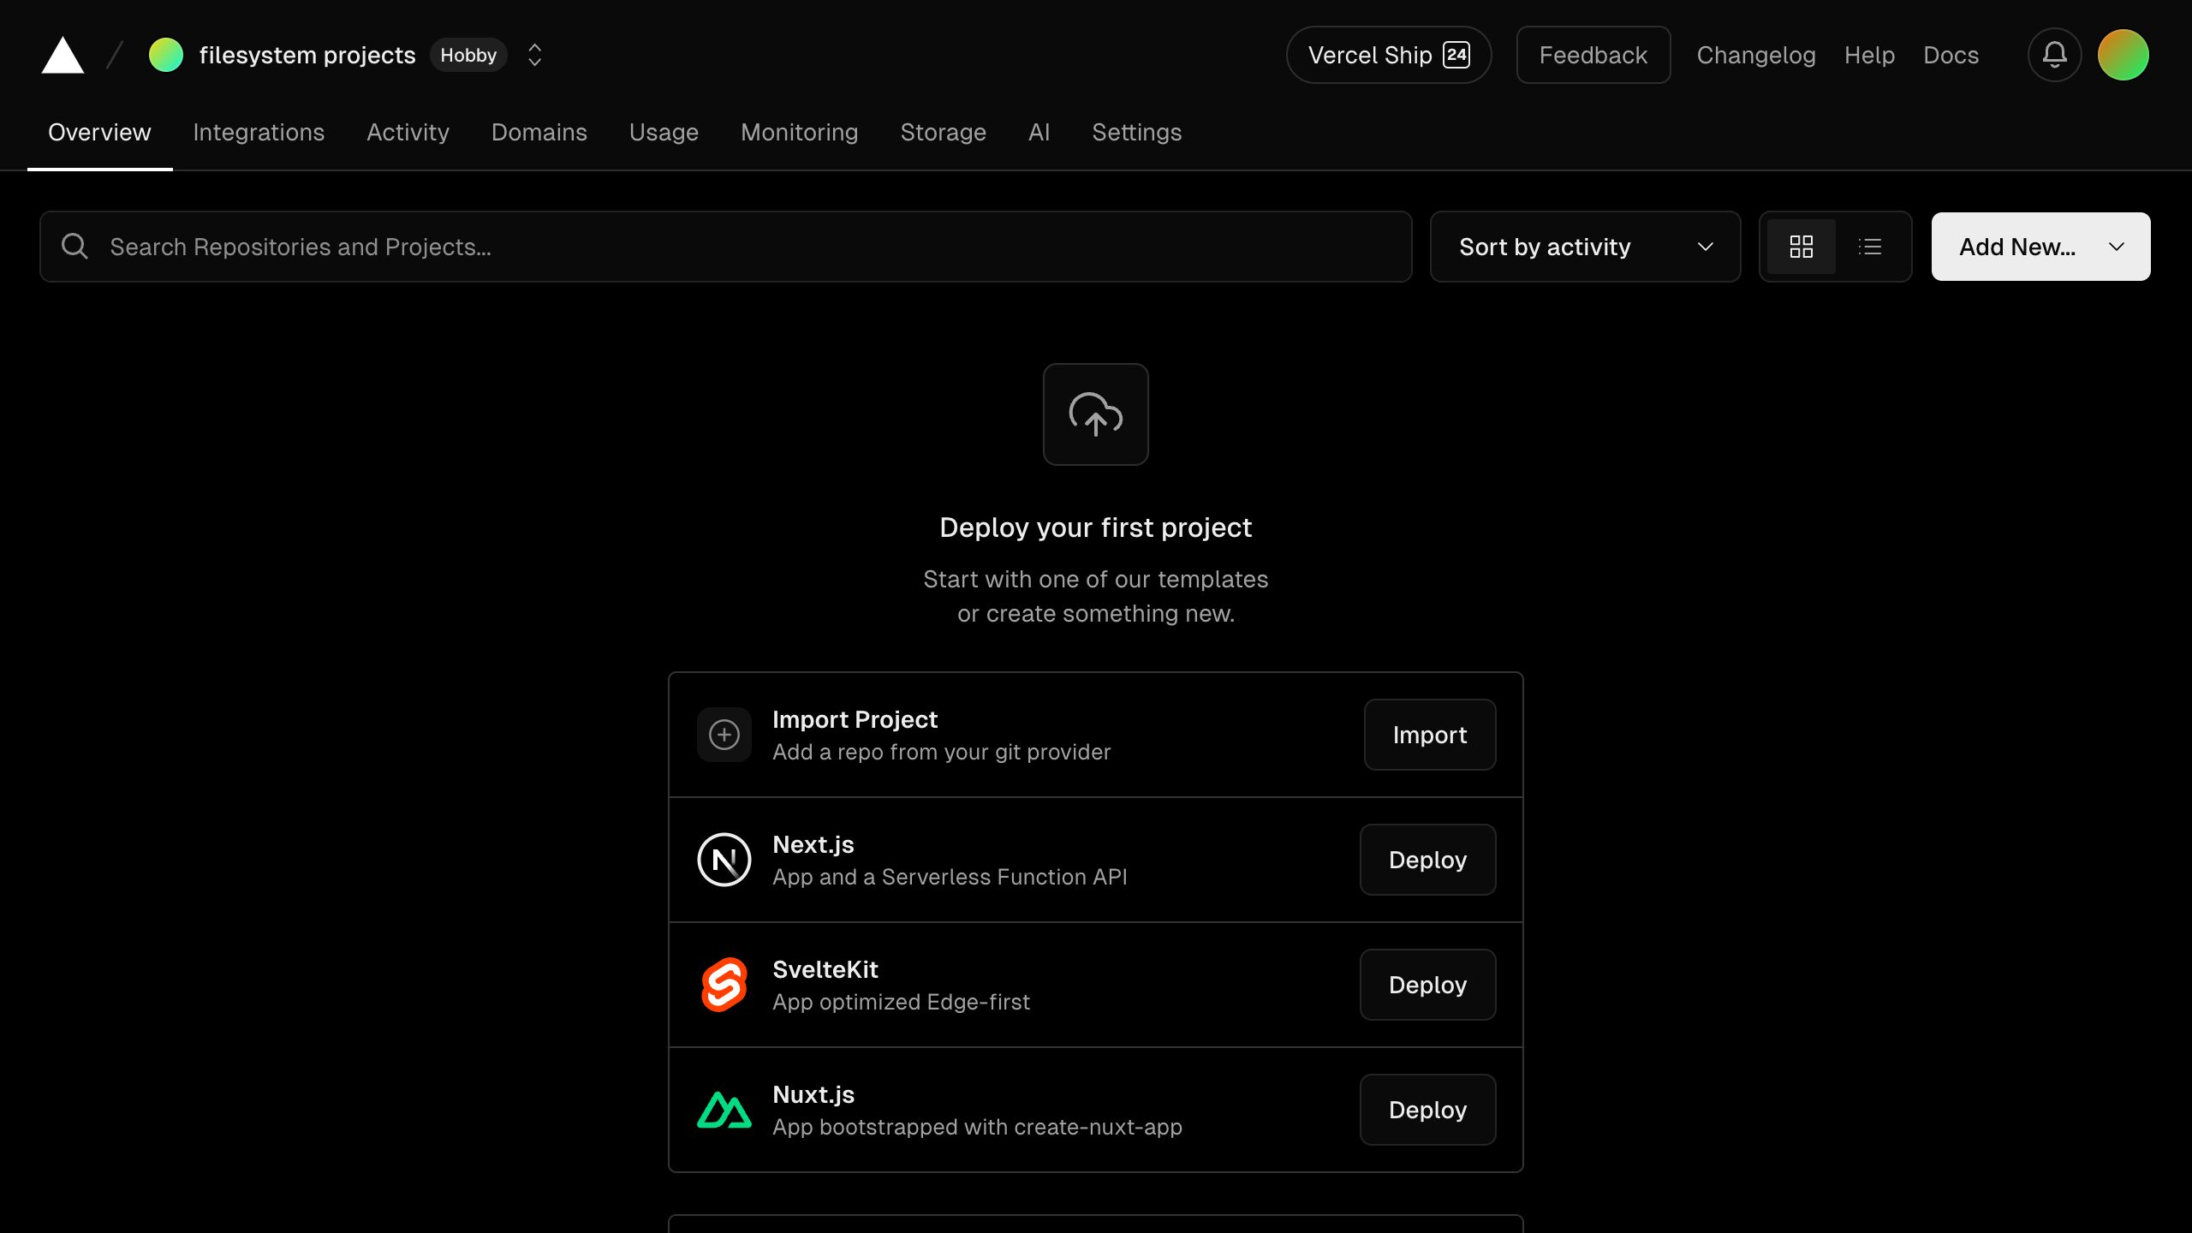Focus the Search Repositories and Projects field
Screen dimensions: 2192x1233
tap(726, 247)
